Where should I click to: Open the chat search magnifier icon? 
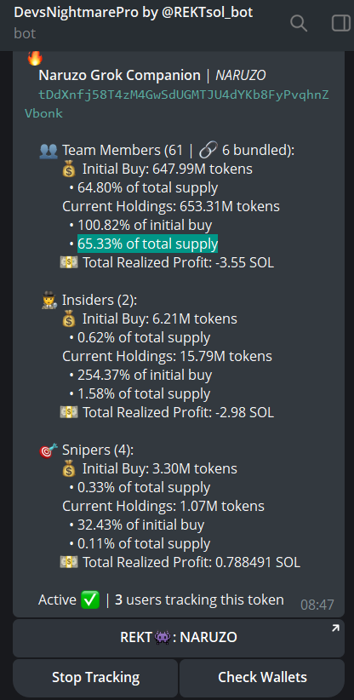click(299, 23)
